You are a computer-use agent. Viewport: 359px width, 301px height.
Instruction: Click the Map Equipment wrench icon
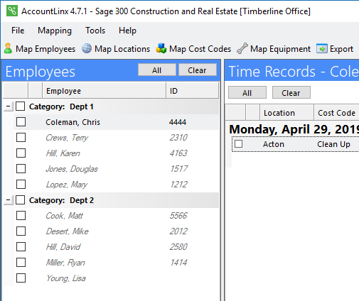click(x=242, y=48)
